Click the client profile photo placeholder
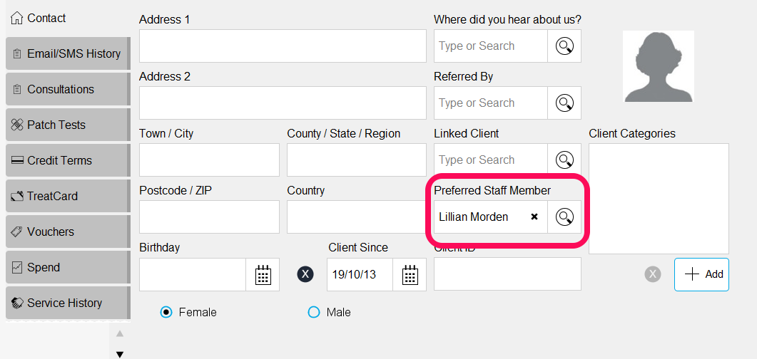 pos(659,66)
